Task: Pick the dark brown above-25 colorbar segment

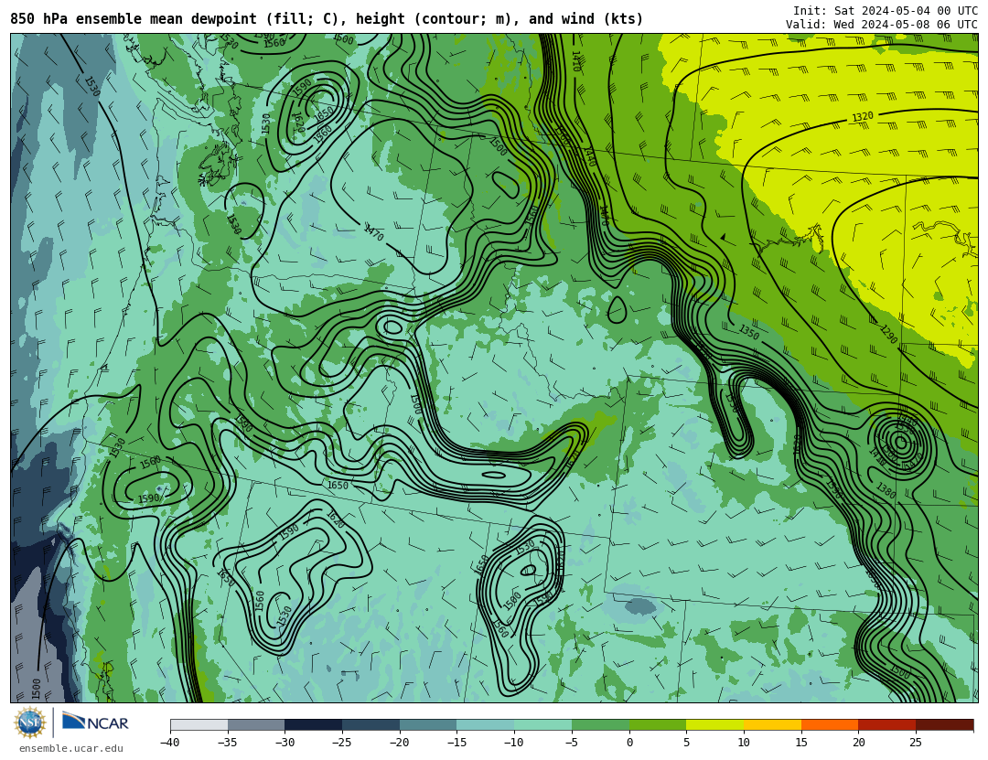Action: click(x=944, y=724)
